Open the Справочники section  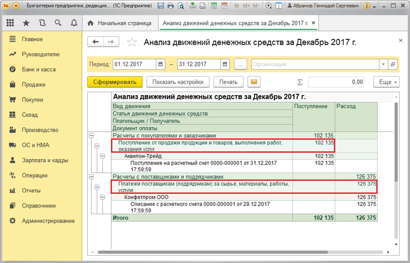[x=41, y=206]
